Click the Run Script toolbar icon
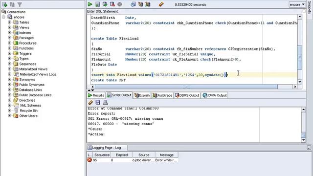 (97, 4)
